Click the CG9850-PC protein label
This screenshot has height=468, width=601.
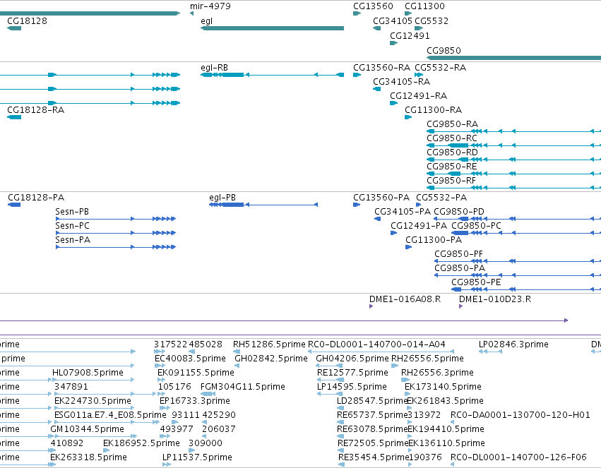(476, 226)
